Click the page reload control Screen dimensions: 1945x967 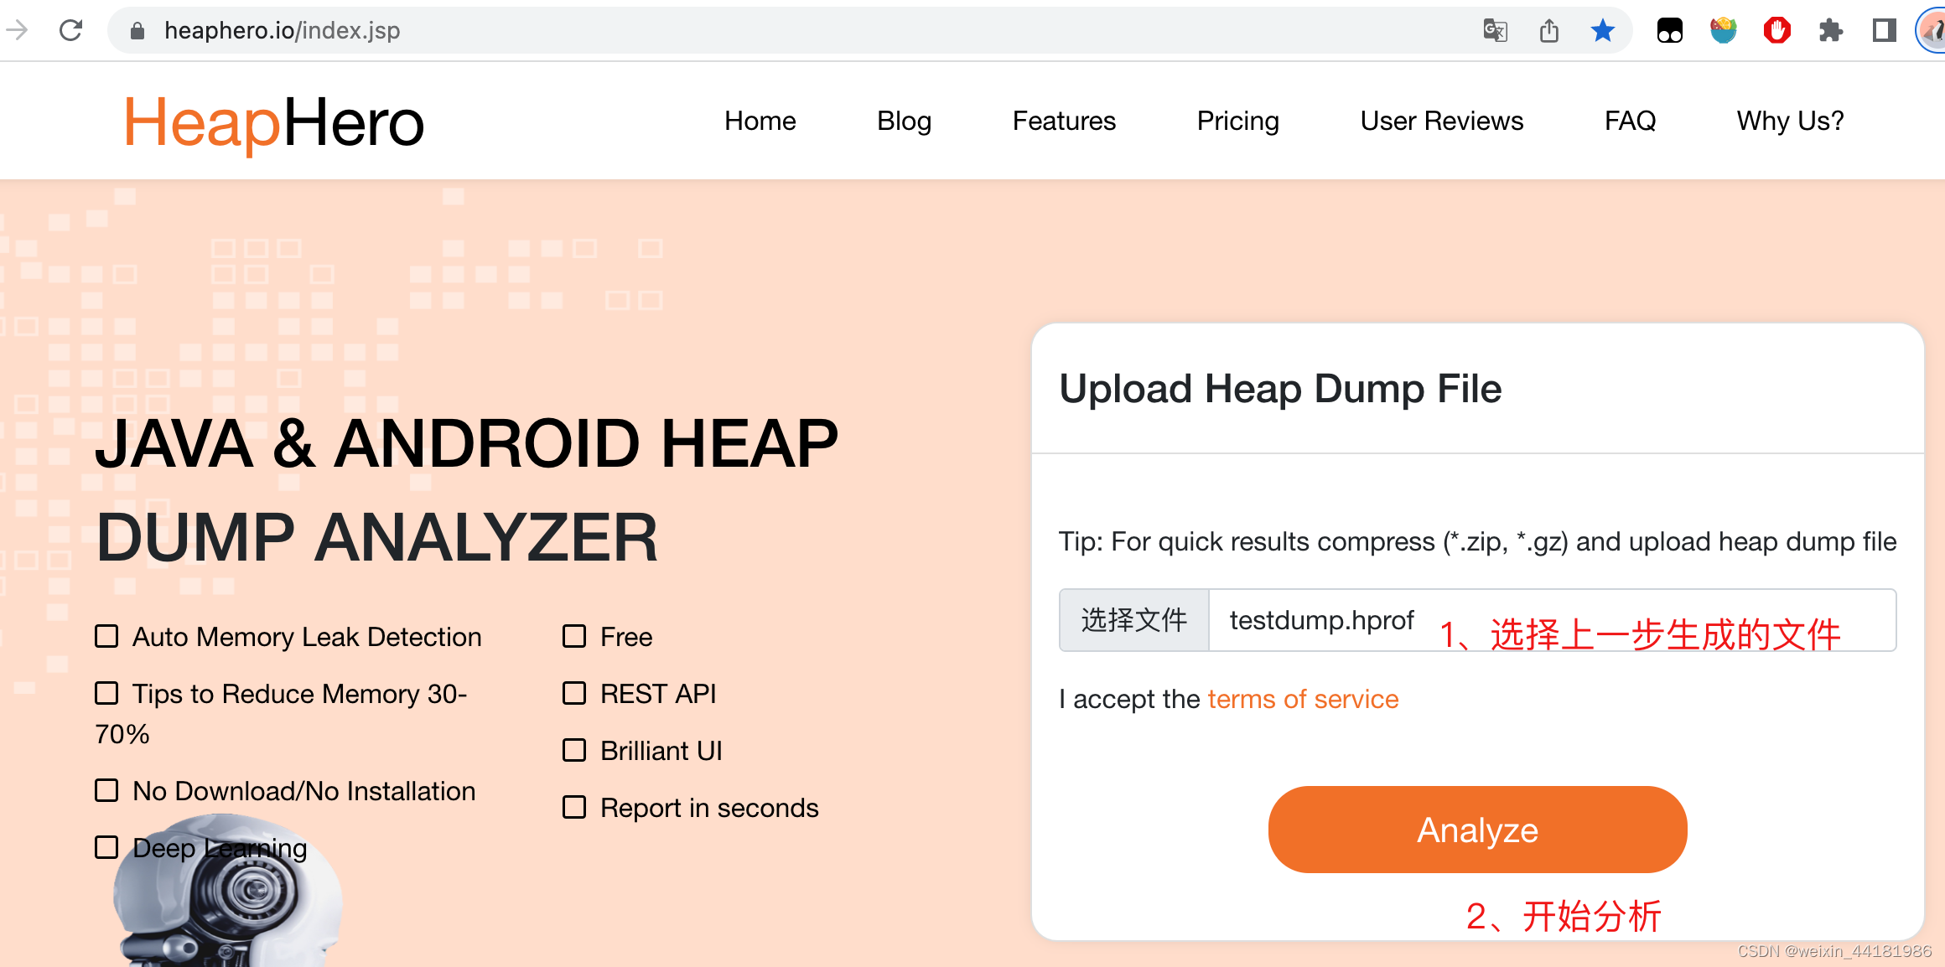[x=71, y=29]
